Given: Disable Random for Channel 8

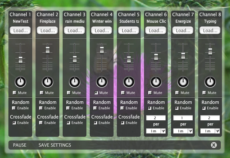Looking at the screenshot, I should pyautogui.click(x=204, y=108).
